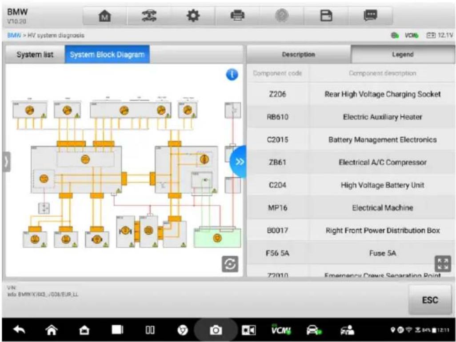Switch to System list tab
456x342 pixels.
point(35,55)
